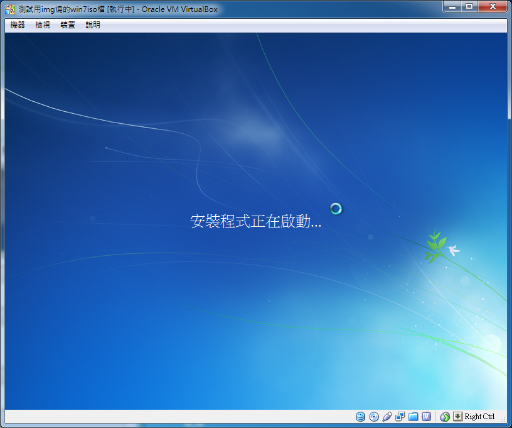
Task: Click the 安裝程式正在啟動... setup text
Action: [x=255, y=221]
